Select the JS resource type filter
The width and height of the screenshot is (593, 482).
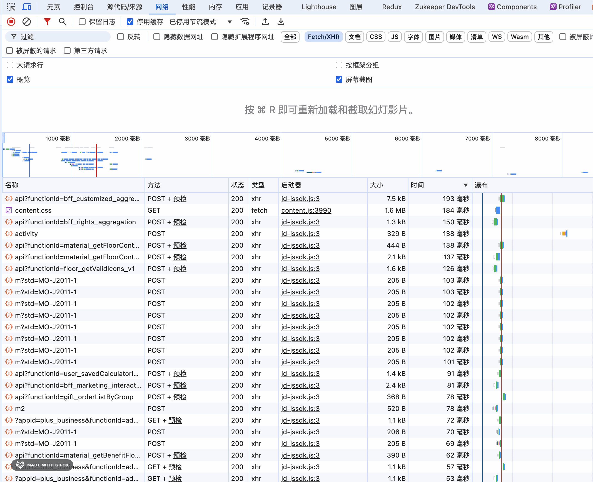[395, 37]
